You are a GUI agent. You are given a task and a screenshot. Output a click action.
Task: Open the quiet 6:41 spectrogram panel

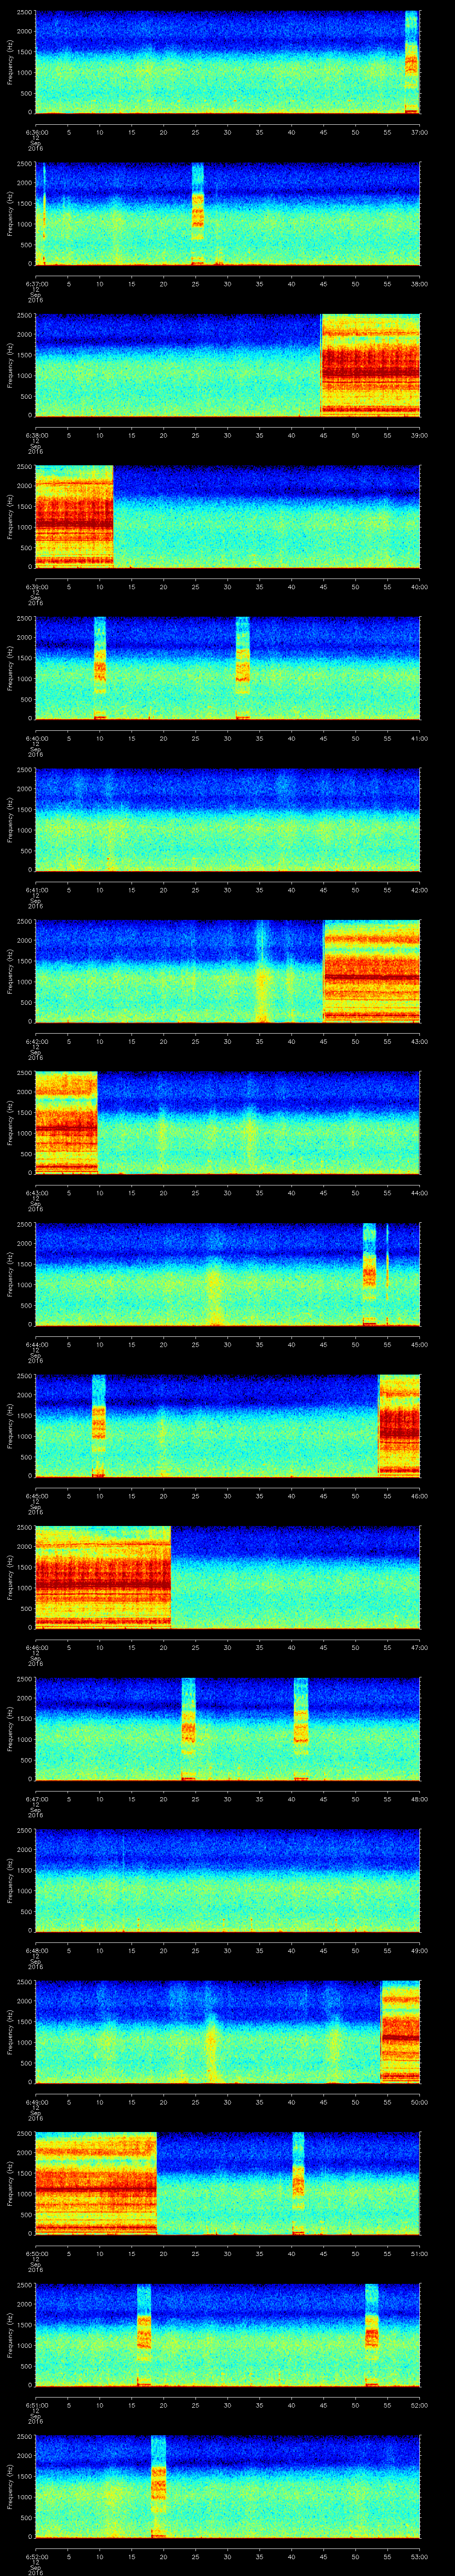[x=227, y=819]
